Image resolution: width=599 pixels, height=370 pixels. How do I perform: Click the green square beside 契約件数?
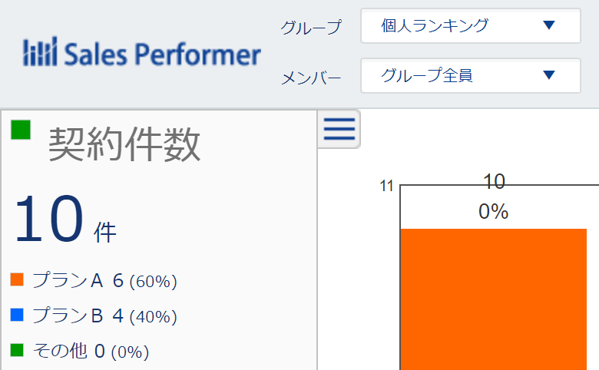21,130
